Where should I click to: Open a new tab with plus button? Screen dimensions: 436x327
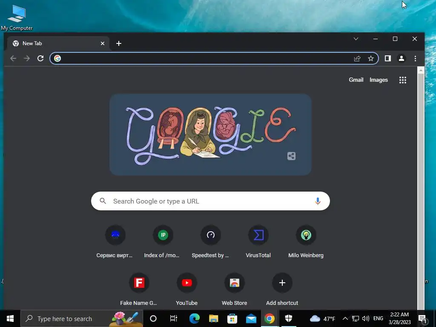point(119,43)
